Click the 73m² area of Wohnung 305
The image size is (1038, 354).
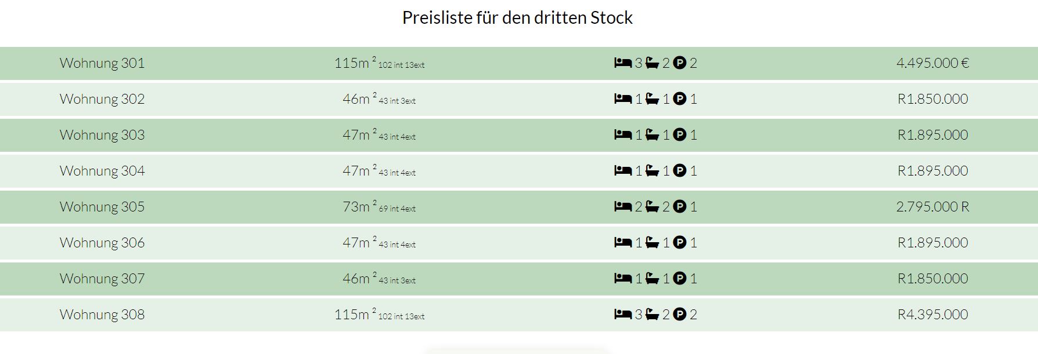click(359, 206)
